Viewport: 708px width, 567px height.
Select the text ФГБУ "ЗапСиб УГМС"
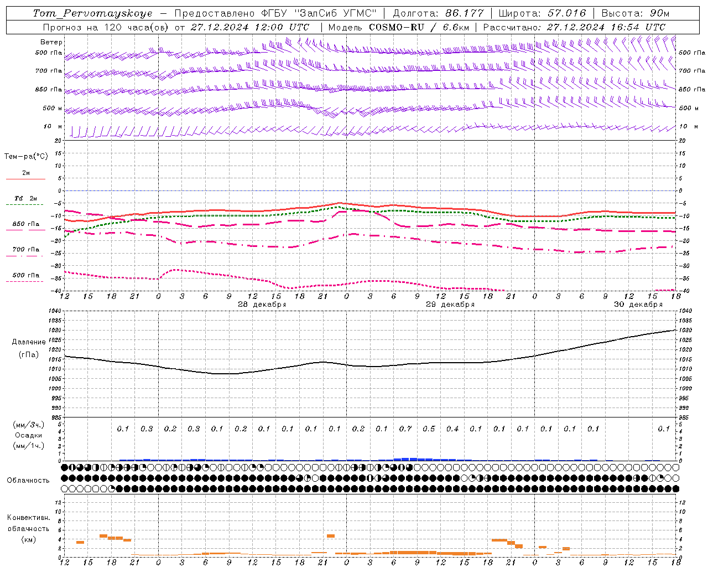pyautogui.click(x=319, y=13)
